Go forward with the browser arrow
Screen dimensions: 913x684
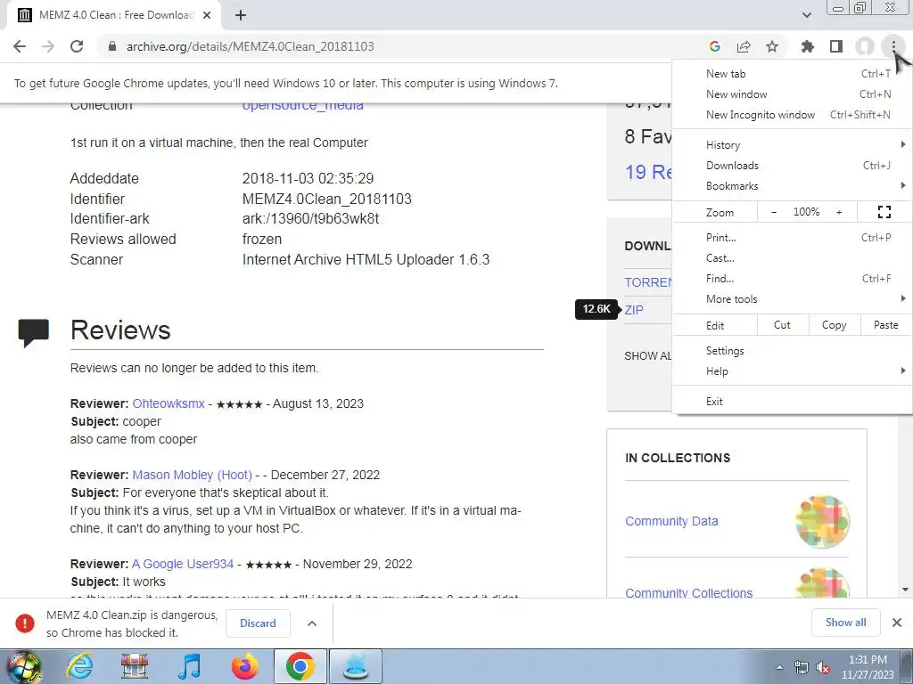tap(48, 46)
